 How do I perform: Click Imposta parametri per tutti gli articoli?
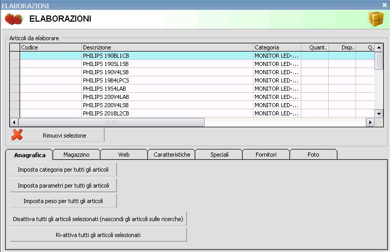pyautogui.click(x=63, y=186)
